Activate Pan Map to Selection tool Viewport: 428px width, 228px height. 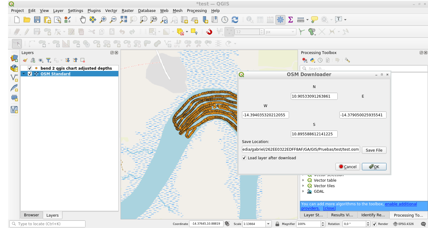click(x=93, y=20)
